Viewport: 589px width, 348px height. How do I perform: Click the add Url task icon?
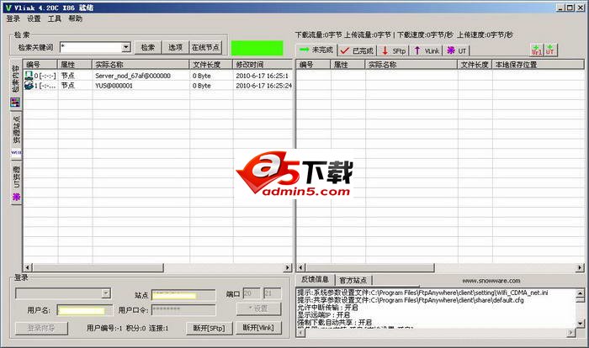pyautogui.click(x=537, y=50)
